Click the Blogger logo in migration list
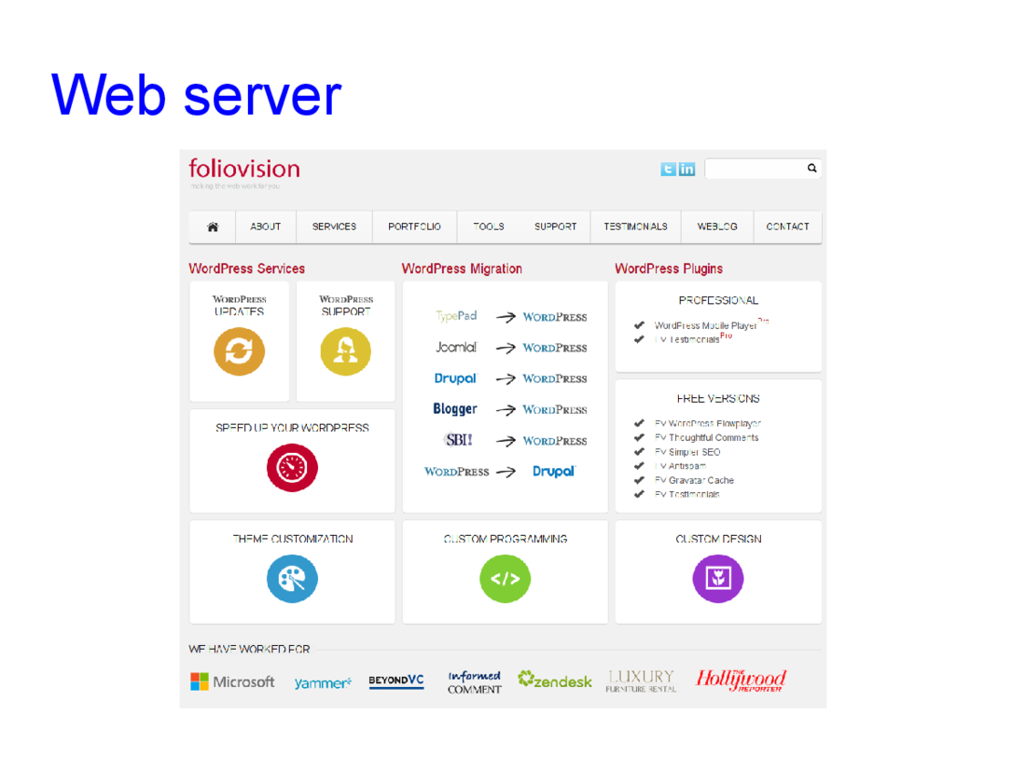This screenshot has height=769, width=1026. pos(455,409)
